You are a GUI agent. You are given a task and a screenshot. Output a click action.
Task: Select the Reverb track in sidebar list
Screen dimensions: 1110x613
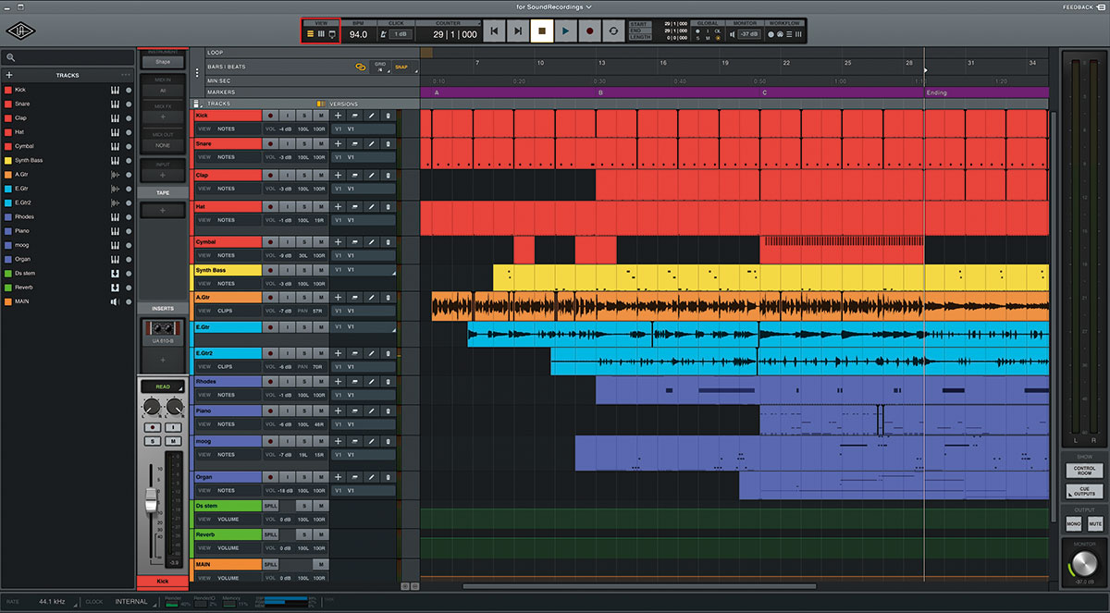point(67,288)
